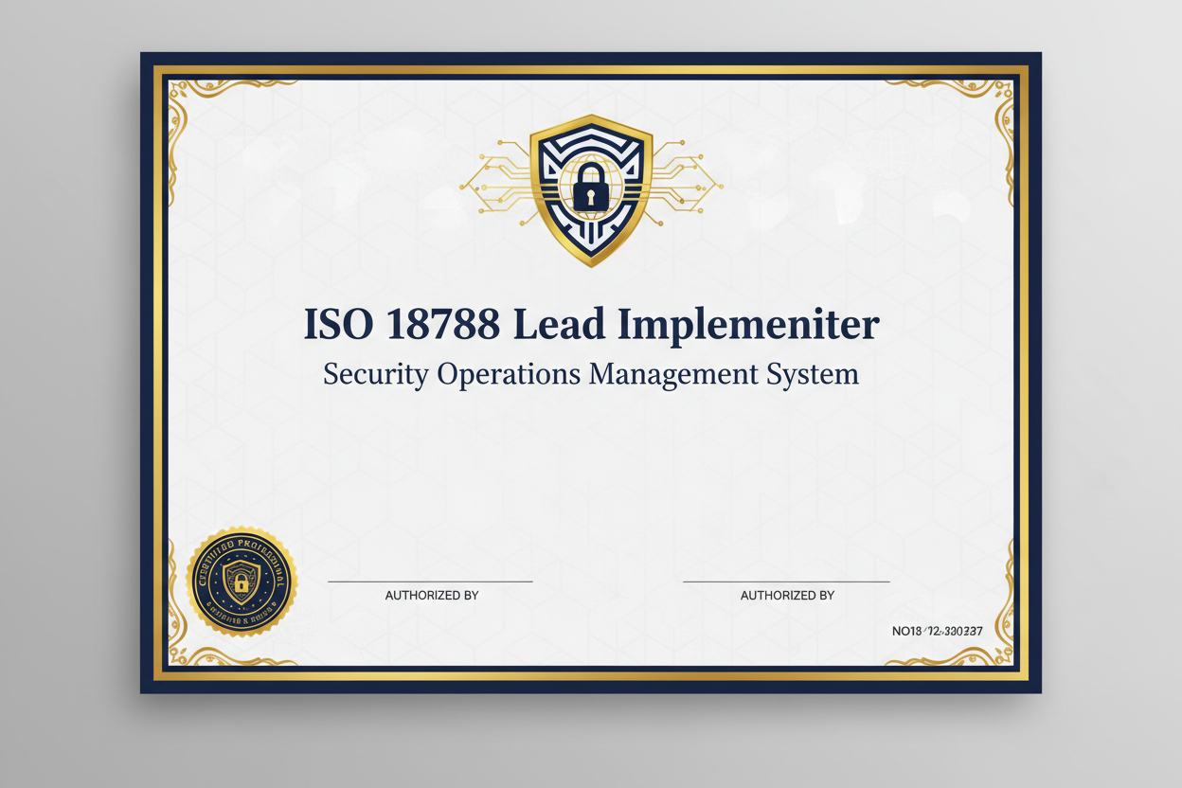The image size is (1182, 788).
Task: Click the "AUTHORIZED BY" label nearest the gold seal
Action: click(432, 596)
